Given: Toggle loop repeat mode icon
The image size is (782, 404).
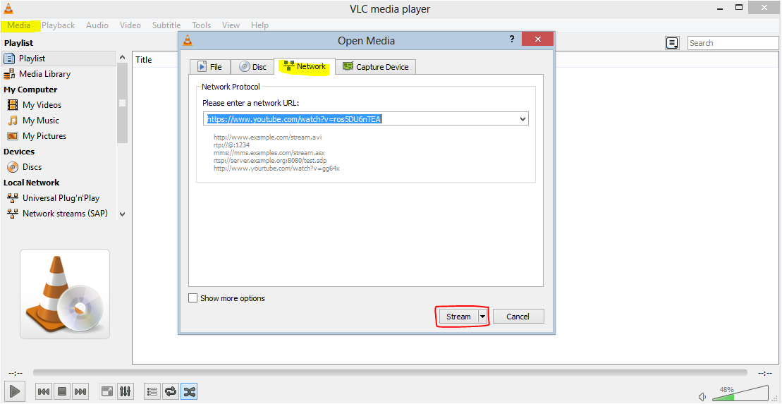Looking at the screenshot, I should click(171, 391).
